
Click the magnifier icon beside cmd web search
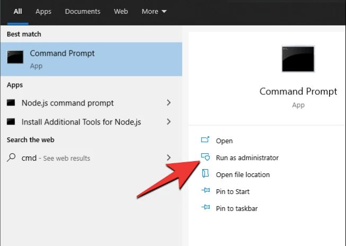[x=11, y=157]
